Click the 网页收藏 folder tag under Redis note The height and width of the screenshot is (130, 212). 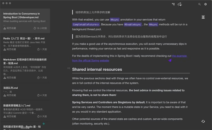click(10, 49)
